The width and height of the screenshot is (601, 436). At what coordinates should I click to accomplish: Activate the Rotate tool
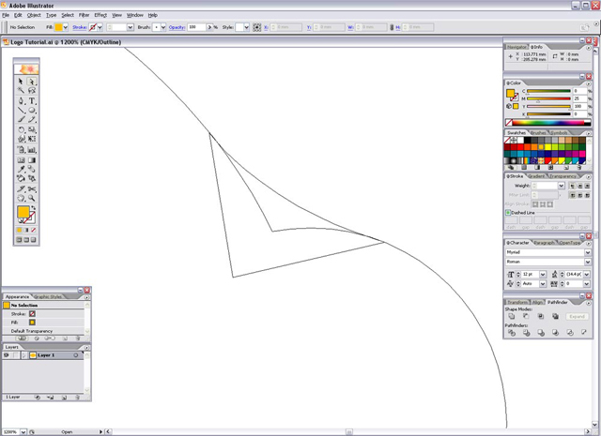point(21,129)
